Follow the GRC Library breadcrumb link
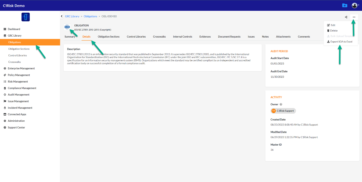 click(72, 16)
